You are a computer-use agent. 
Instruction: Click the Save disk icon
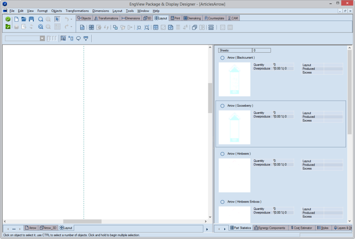[x=31, y=19]
